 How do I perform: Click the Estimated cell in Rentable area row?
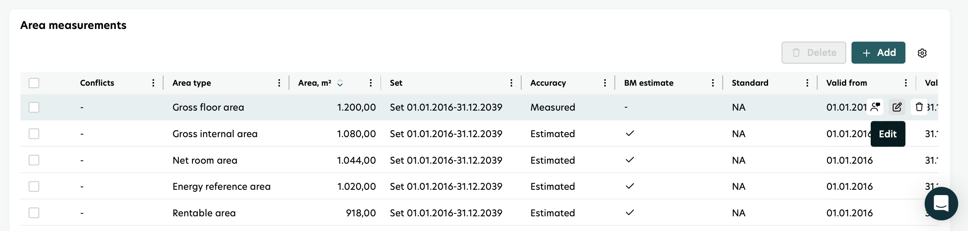click(553, 213)
